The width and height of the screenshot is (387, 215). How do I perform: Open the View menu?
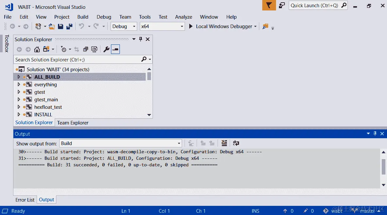coord(41,17)
